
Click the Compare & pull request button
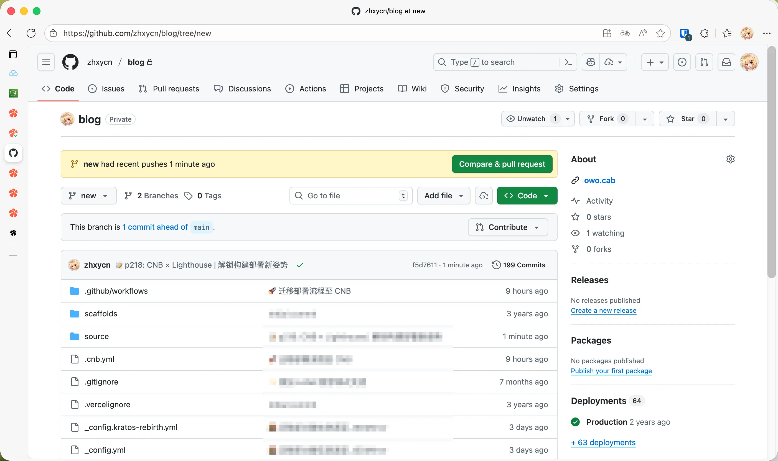(x=502, y=164)
